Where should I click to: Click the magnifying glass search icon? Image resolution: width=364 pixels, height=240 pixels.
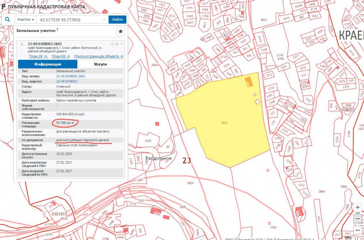pyautogui.click(x=8, y=19)
